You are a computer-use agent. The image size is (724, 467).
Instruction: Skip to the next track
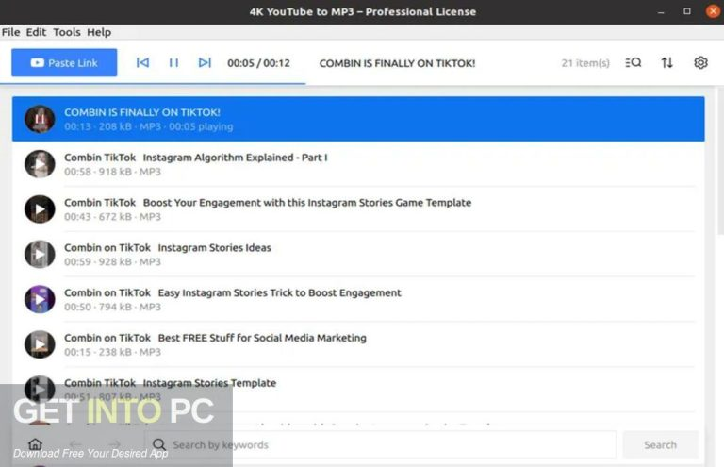205,63
